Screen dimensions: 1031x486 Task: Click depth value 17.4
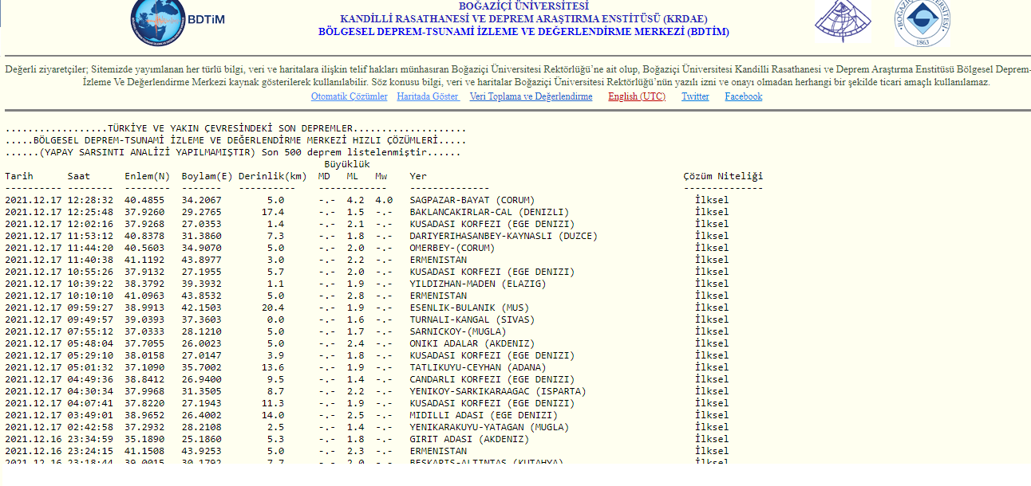point(273,212)
